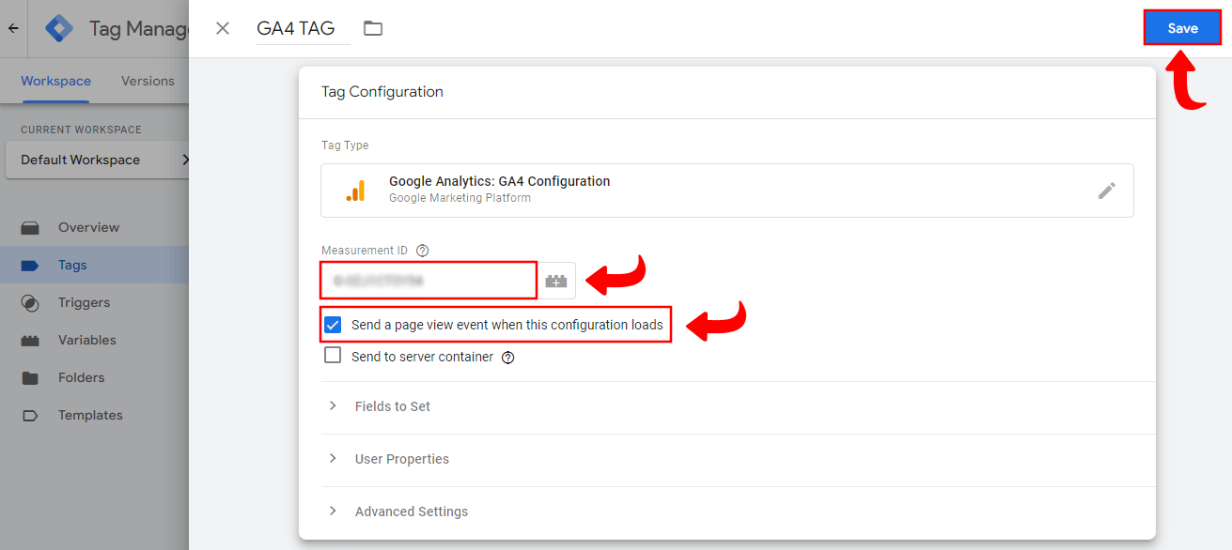Select the Workspace tab
This screenshot has height=550, width=1232.
55,81
